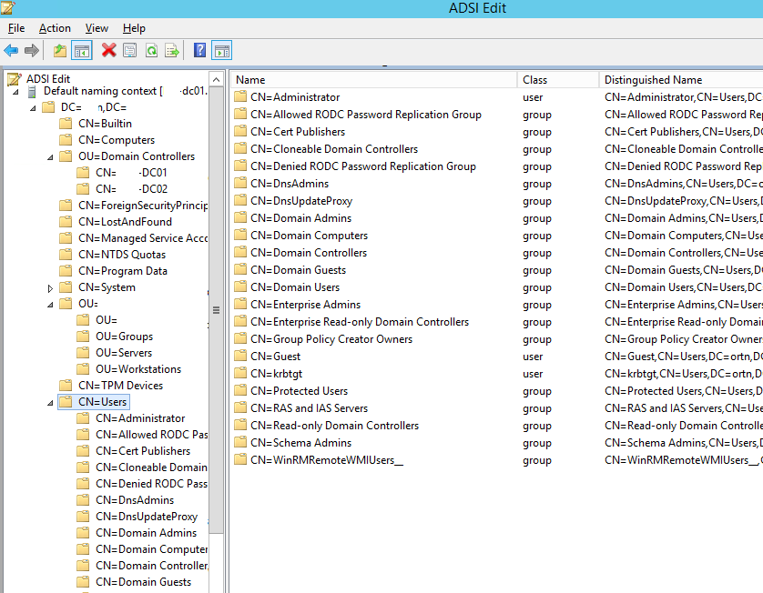This screenshot has width=763, height=593.
Task: Select CN=LostAndFound in the tree
Action: click(x=125, y=222)
